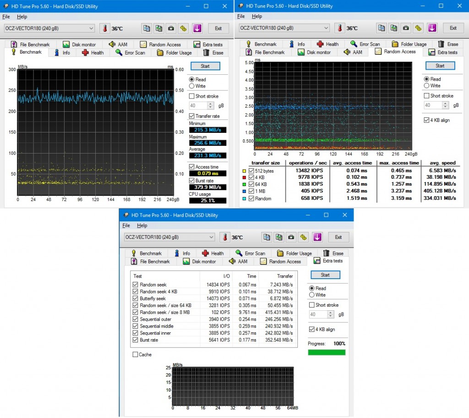Click the green Progress bar showing 100%
This screenshot has height=418, width=469.
pos(327,352)
